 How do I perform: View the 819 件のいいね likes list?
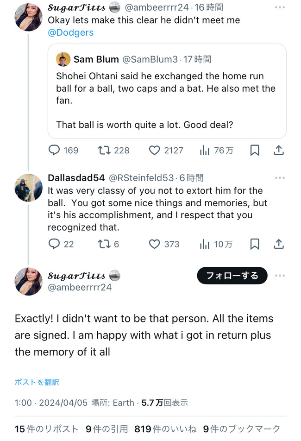(165, 429)
